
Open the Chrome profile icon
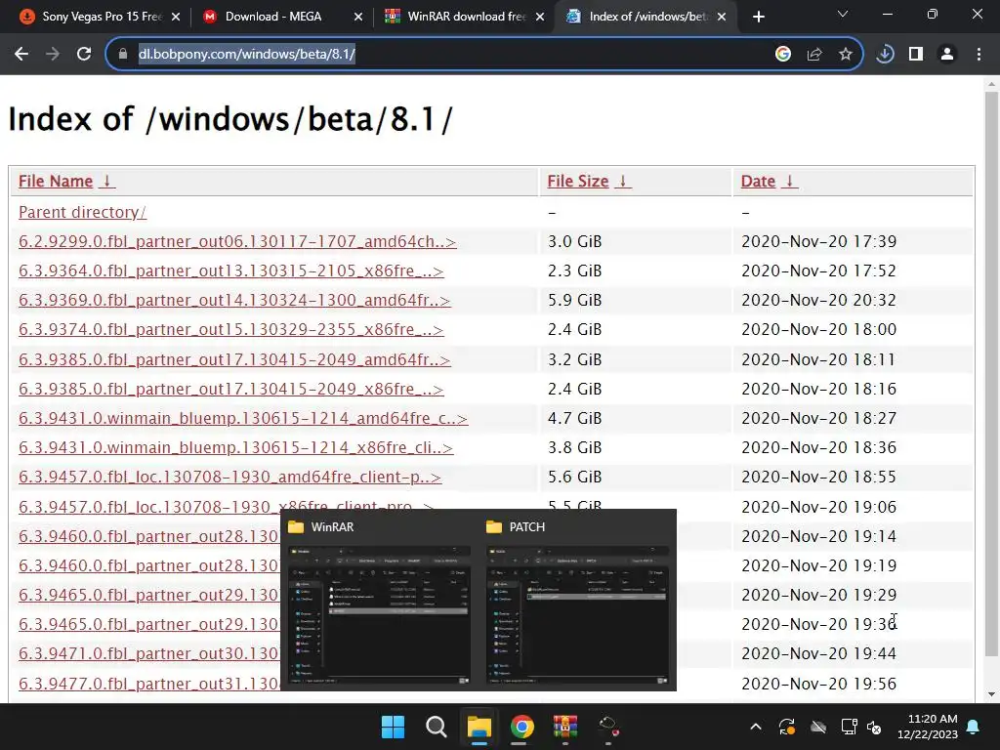pos(947,55)
